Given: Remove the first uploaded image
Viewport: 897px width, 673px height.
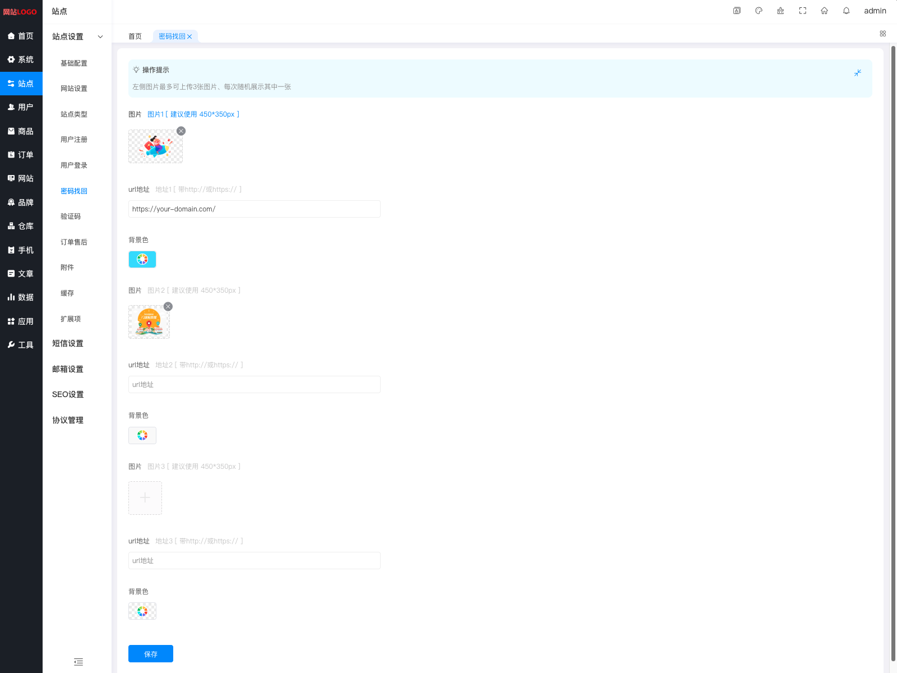Looking at the screenshot, I should 181,131.
